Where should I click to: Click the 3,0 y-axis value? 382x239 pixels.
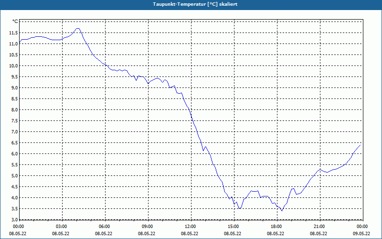point(14,220)
